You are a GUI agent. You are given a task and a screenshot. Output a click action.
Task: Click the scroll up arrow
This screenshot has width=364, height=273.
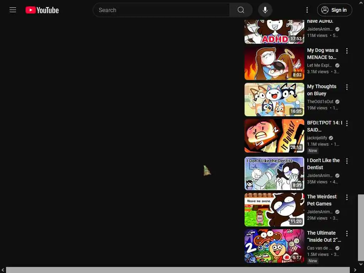click(x=361, y=2)
